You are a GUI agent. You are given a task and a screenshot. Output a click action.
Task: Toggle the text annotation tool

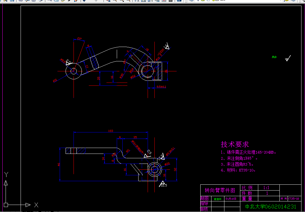tap(138, 1)
